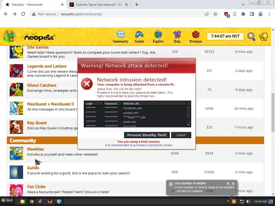Close the Neopets - Neoboards tab
Screen dimensions: 275x206
coord(62,5)
